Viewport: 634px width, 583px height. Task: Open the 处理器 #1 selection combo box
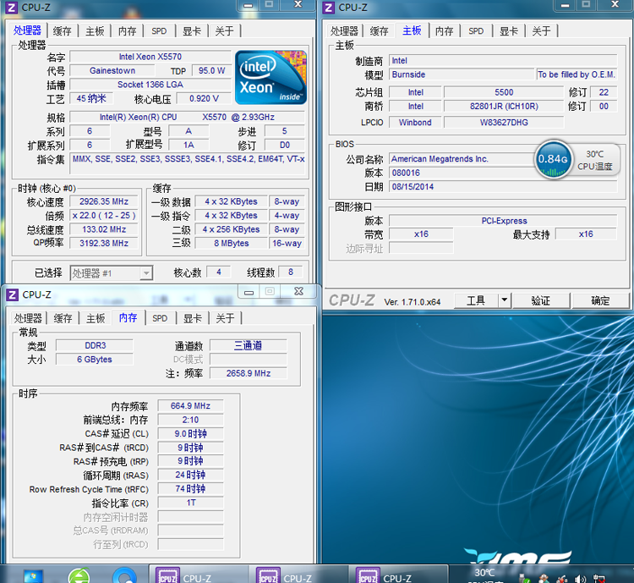[x=112, y=273]
